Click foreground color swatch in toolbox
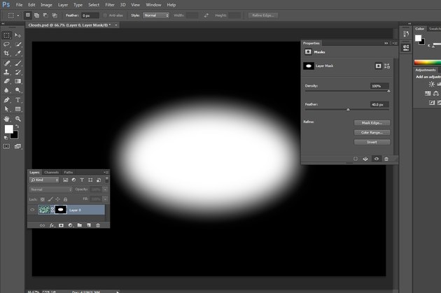Image resolution: width=441 pixels, height=293 pixels. tap(8, 129)
